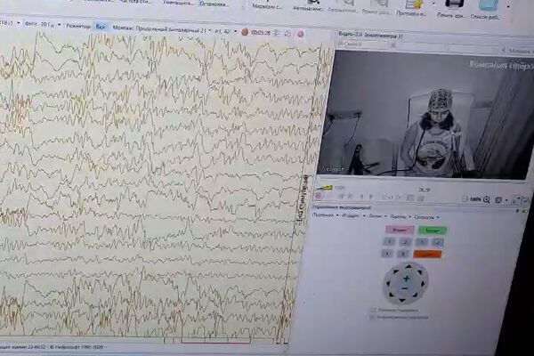Image resolution: width=534 pixels, height=356 pixels.
Task: Select camera preset button 1
Action: coord(389,241)
